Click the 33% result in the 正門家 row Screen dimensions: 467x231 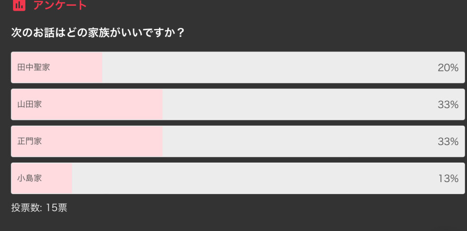[448, 142]
